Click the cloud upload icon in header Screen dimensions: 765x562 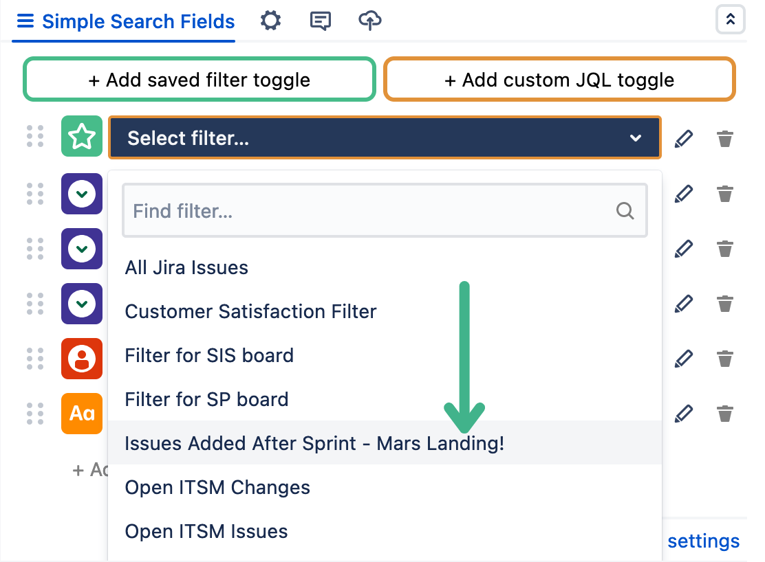369,21
